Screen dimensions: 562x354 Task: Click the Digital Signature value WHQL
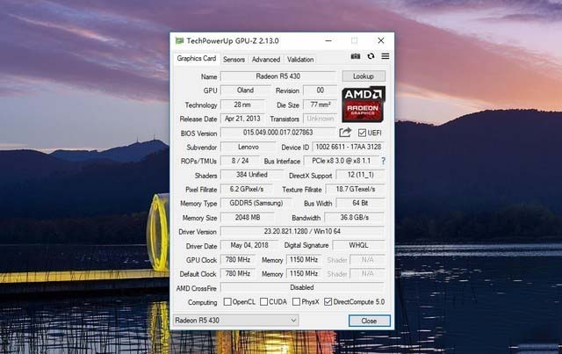pos(359,245)
